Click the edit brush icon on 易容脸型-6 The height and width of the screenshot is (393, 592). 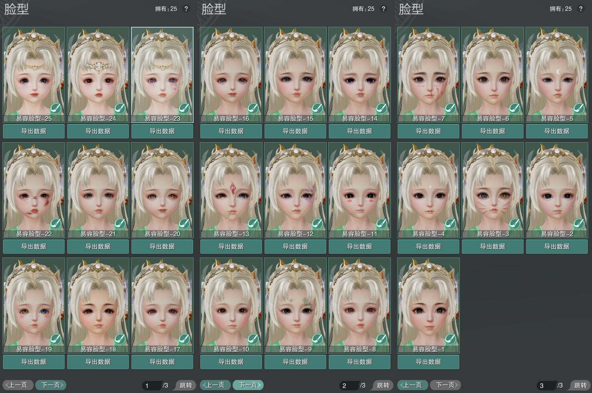pos(515,109)
